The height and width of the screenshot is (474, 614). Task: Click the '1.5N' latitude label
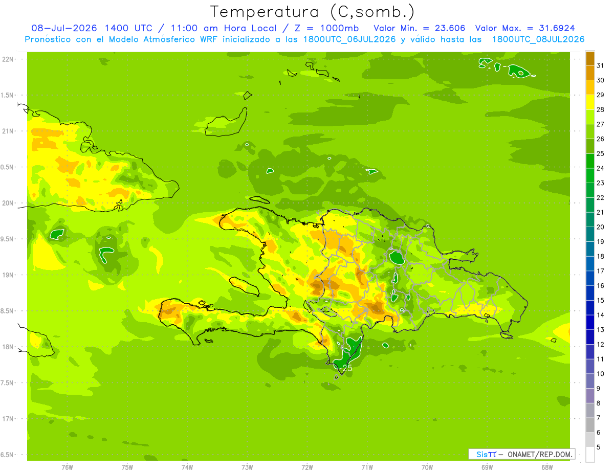7,95
